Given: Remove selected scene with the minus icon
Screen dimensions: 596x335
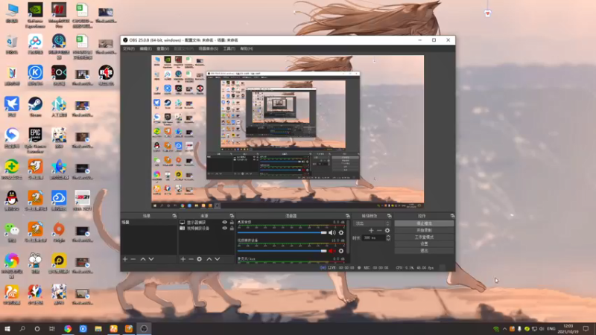Looking at the screenshot, I should tap(133, 259).
